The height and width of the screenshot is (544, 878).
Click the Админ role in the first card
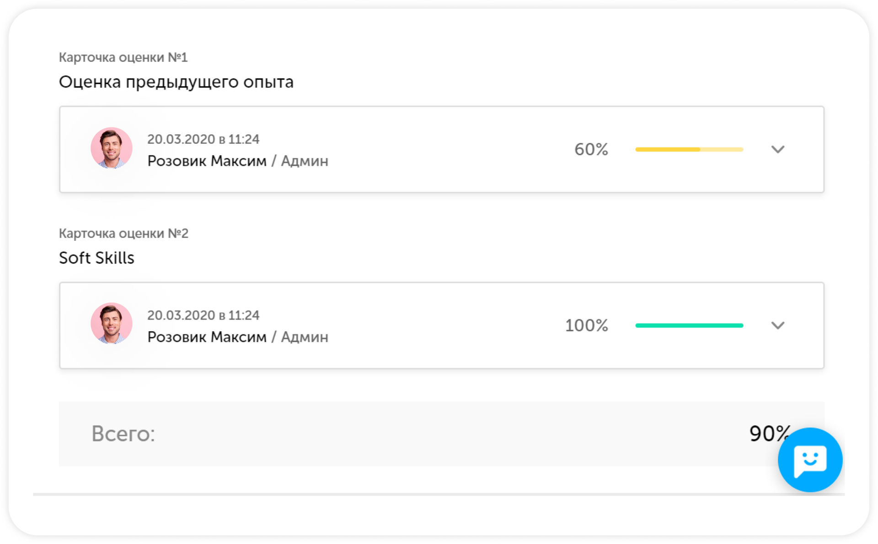click(x=305, y=161)
